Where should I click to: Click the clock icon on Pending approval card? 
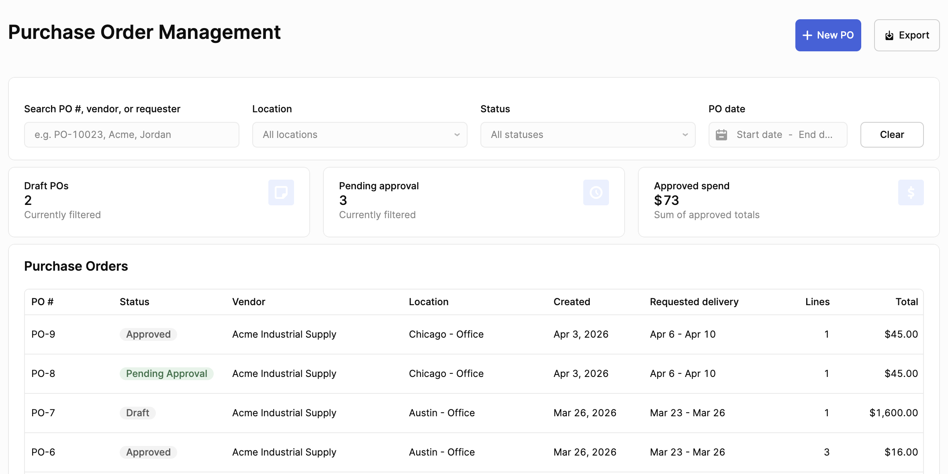point(596,192)
